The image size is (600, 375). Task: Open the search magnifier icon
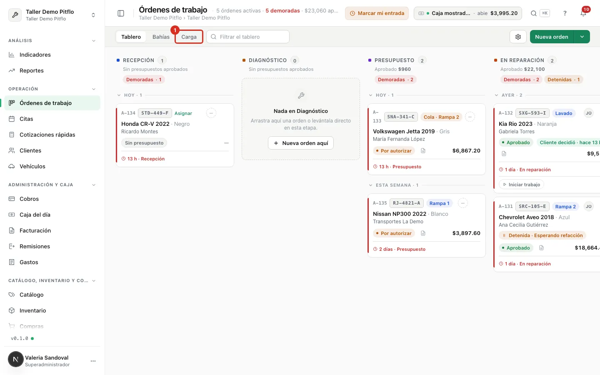click(x=534, y=13)
